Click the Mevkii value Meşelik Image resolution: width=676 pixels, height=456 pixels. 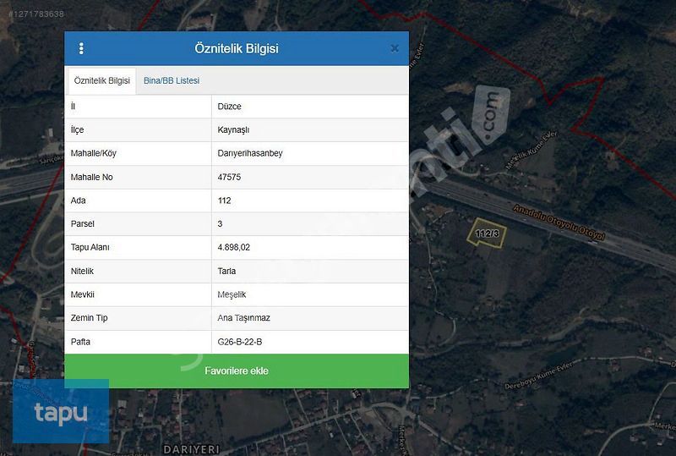point(232,295)
